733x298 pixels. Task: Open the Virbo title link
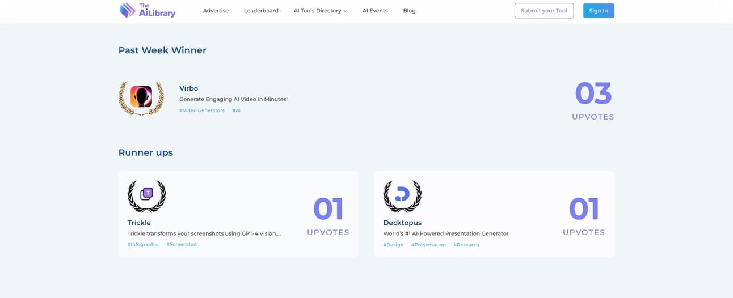(189, 88)
